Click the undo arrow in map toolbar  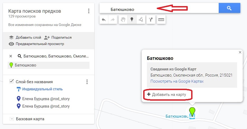point(104,20)
